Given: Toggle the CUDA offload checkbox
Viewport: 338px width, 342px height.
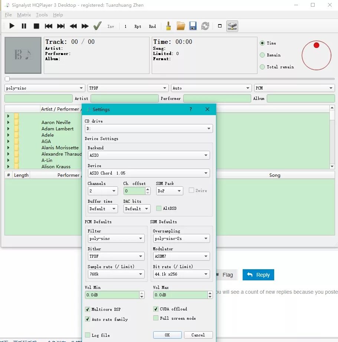Looking at the screenshot, I should pyautogui.click(x=155, y=309).
